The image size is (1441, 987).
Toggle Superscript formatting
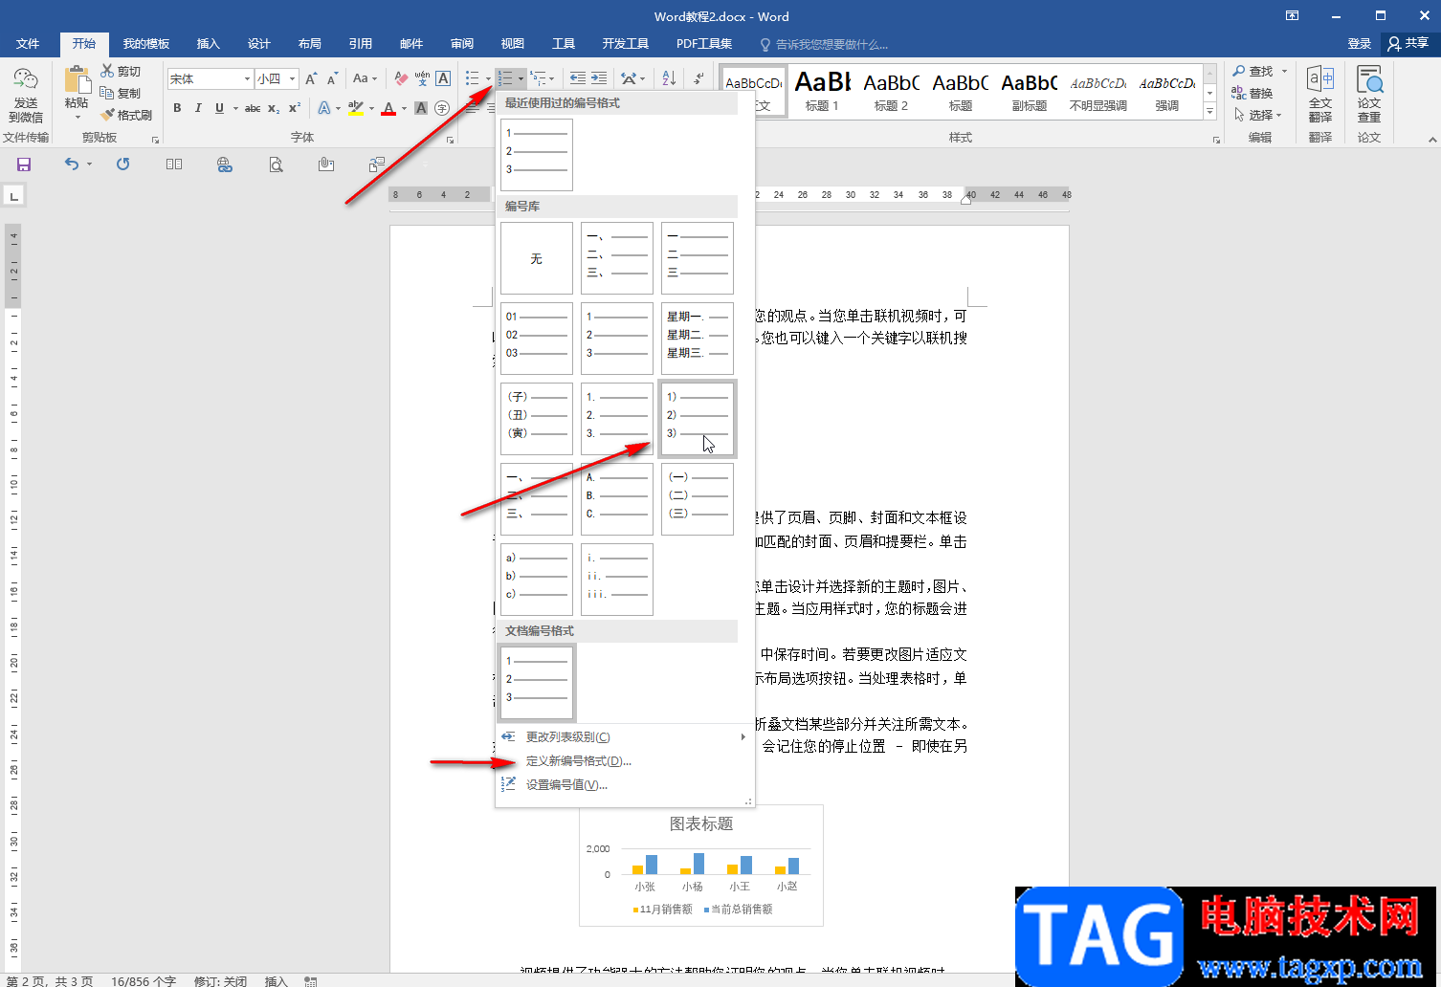(x=295, y=108)
